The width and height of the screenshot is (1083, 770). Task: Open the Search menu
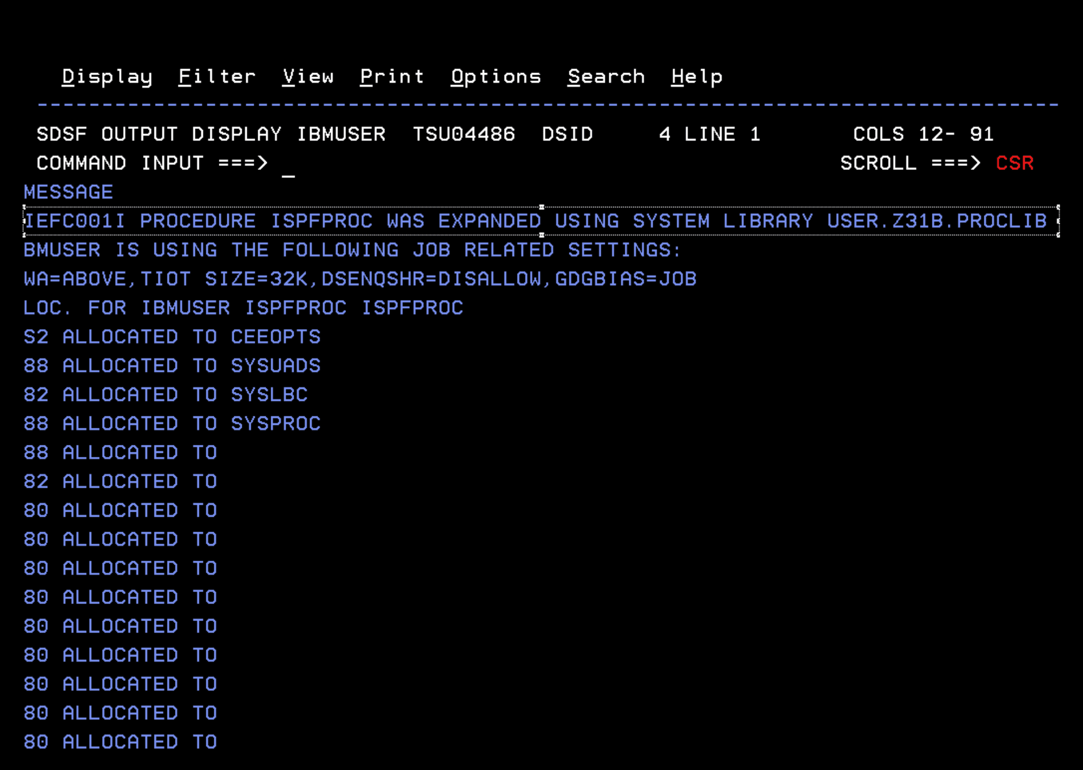coord(606,76)
